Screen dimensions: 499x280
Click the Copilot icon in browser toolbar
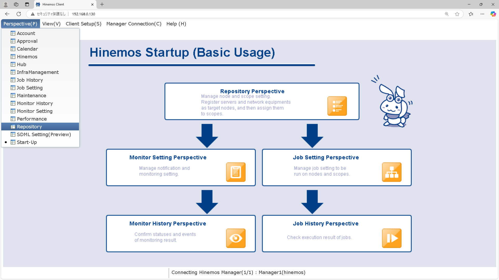coord(493,14)
